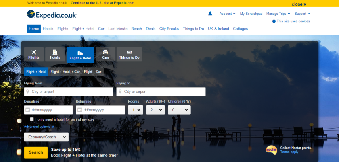Open Car in the top navigation
This screenshot has height=162, width=339.
[x=101, y=29]
